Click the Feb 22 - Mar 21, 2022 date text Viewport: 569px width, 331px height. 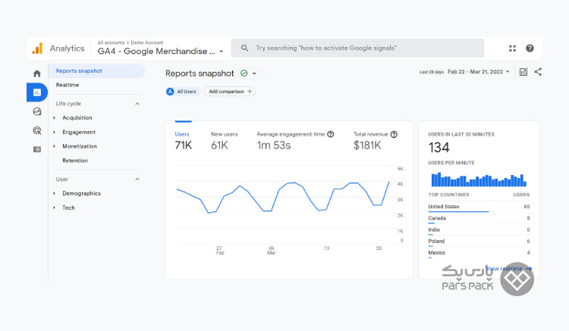point(475,72)
